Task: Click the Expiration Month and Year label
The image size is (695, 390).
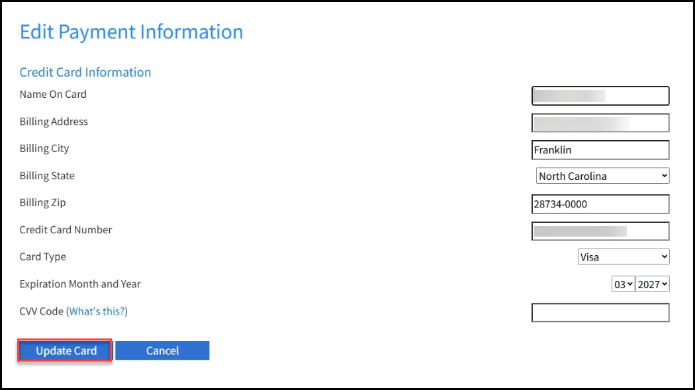Action: (79, 284)
